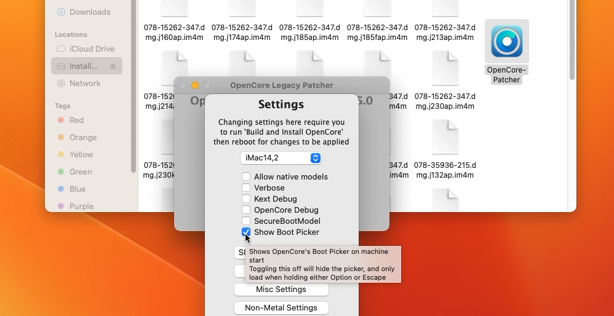Click the Locations header in sidebar
This screenshot has width=614, height=316.
(71, 34)
